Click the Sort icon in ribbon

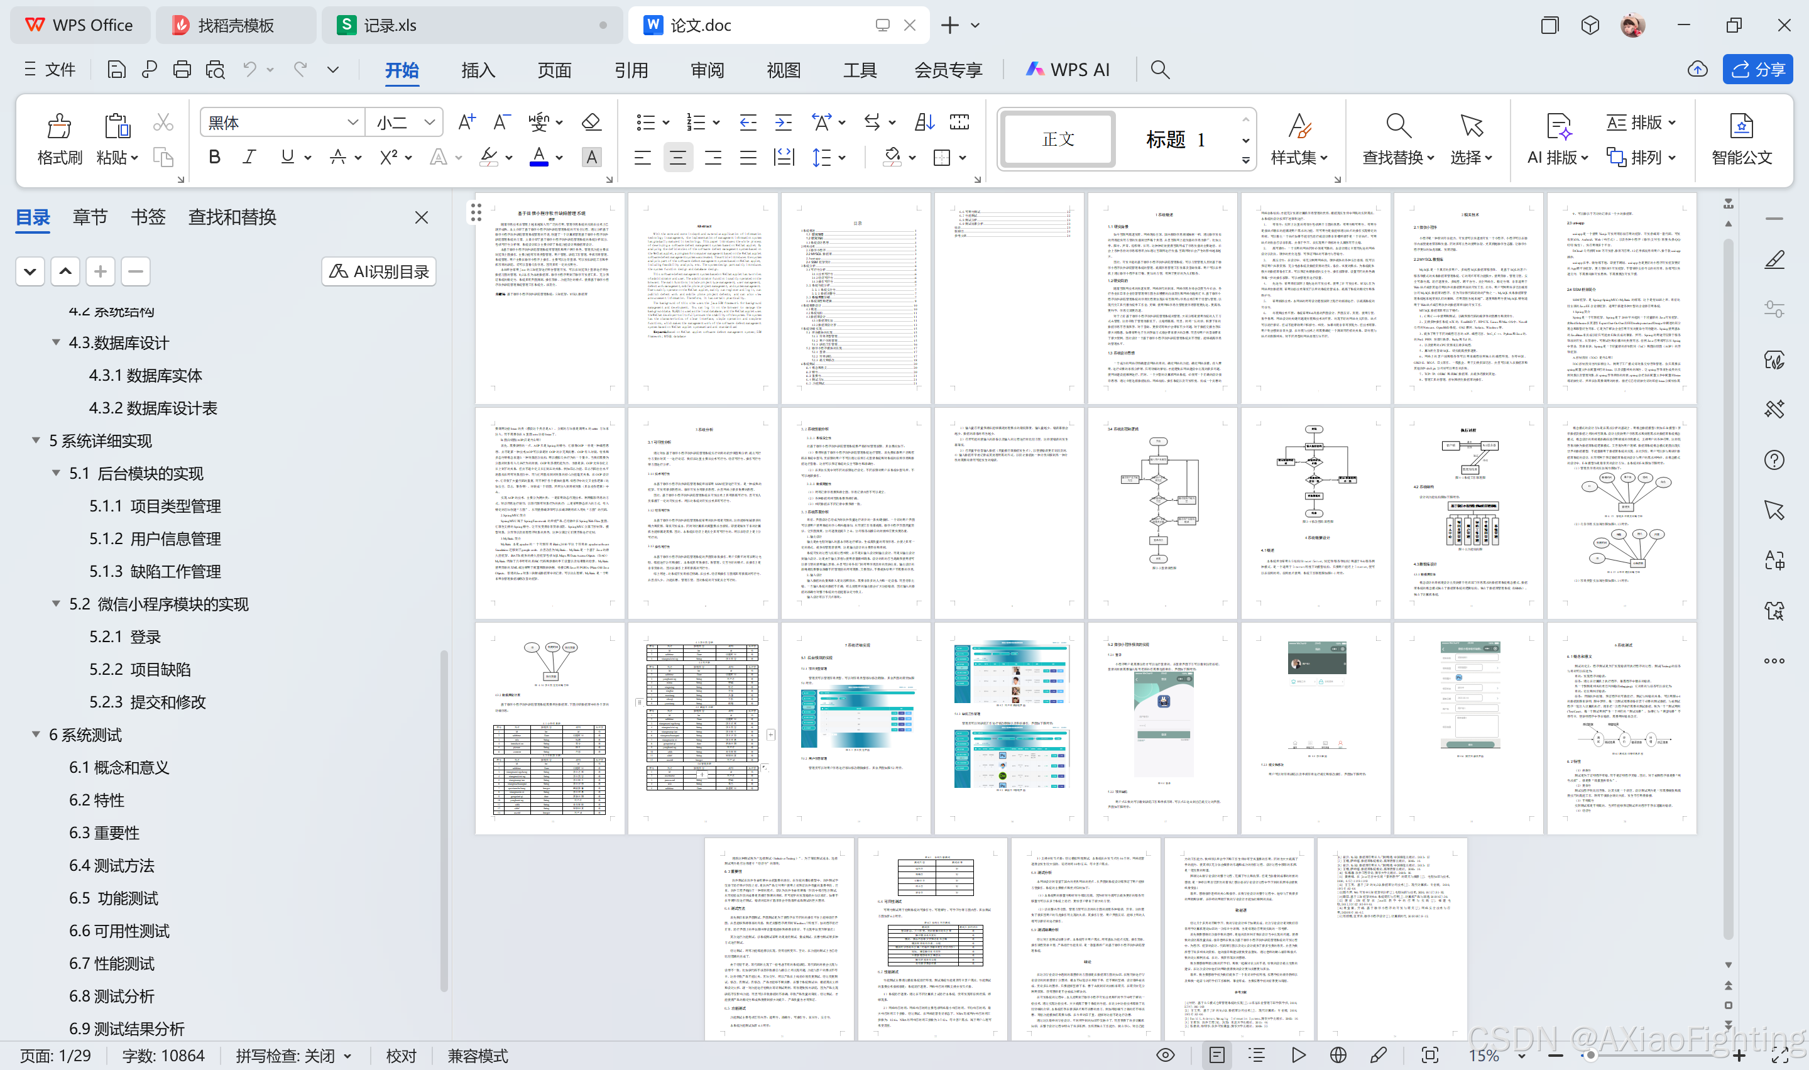click(x=924, y=122)
